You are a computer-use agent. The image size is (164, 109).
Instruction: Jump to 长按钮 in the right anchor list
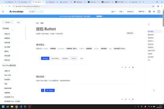pyautogui.click(x=150, y=54)
